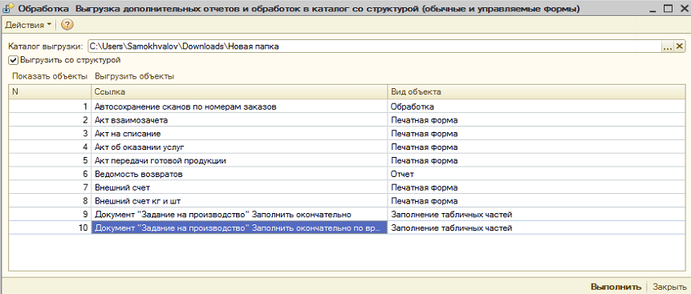Image resolution: width=691 pixels, height=294 pixels.
Task: Click the "N" column header
Action: pyautogui.click(x=50, y=92)
